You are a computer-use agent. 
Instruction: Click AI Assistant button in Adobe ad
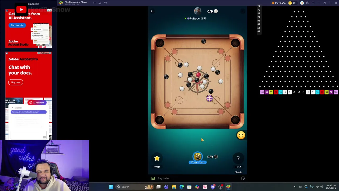coord(37,103)
